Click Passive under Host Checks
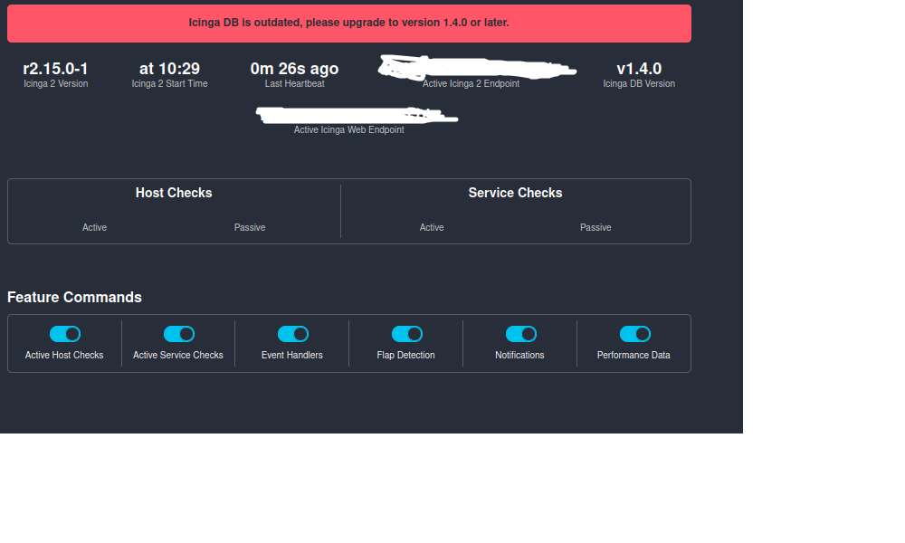This screenshot has height=543, width=905. 250,227
